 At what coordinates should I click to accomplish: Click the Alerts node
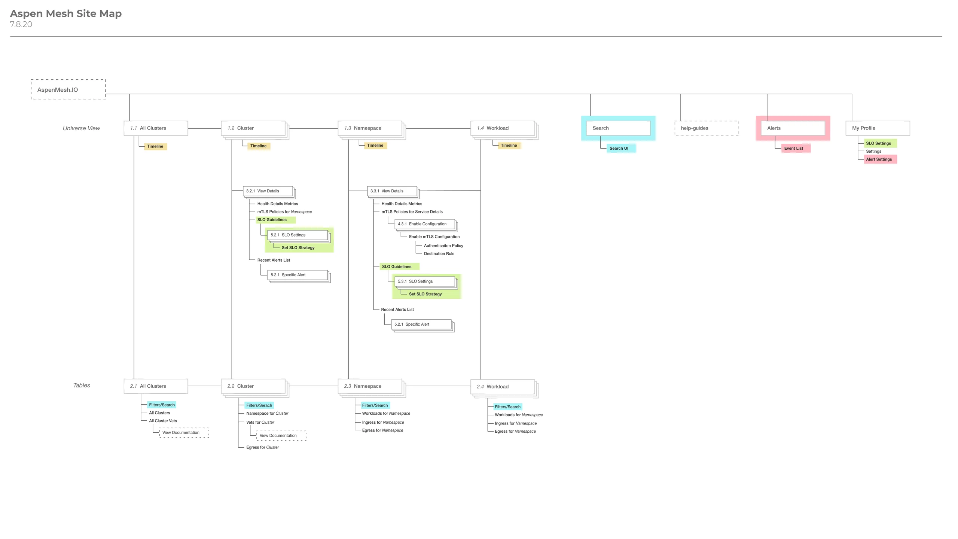tap(793, 128)
